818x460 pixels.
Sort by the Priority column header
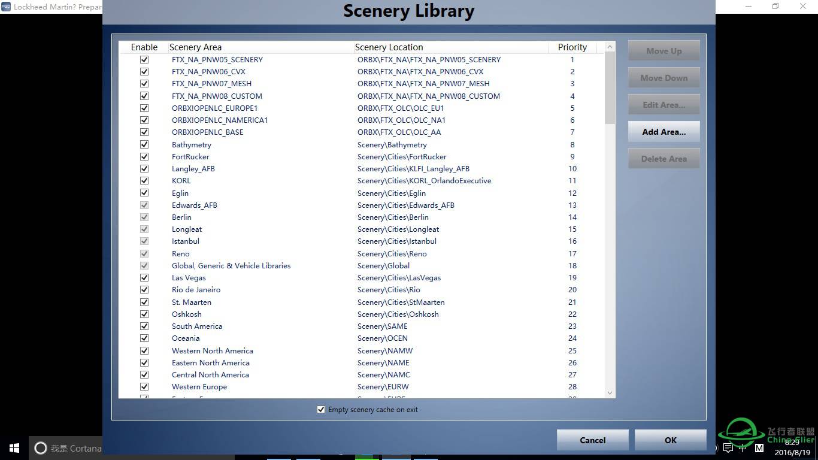572,47
